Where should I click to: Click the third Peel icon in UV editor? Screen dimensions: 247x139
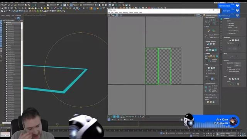point(214,68)
